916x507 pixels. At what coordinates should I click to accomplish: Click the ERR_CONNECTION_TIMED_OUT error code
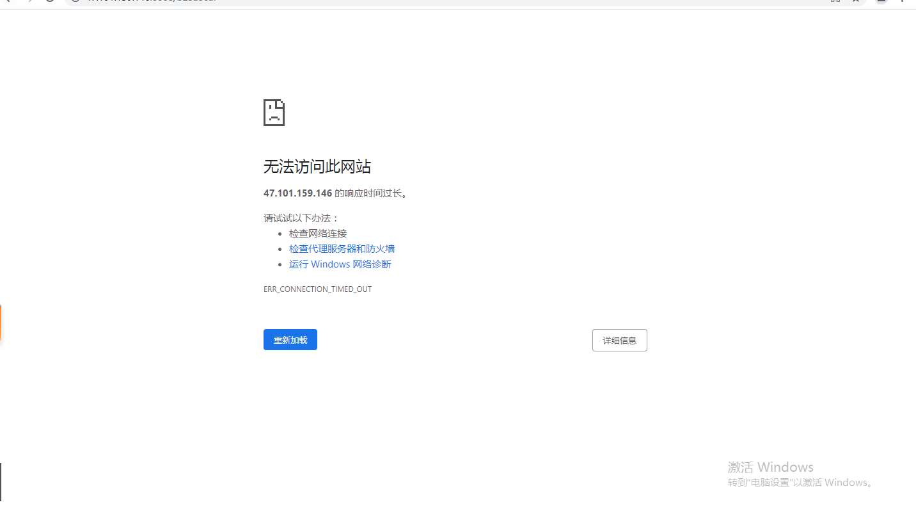pos(317,289)
